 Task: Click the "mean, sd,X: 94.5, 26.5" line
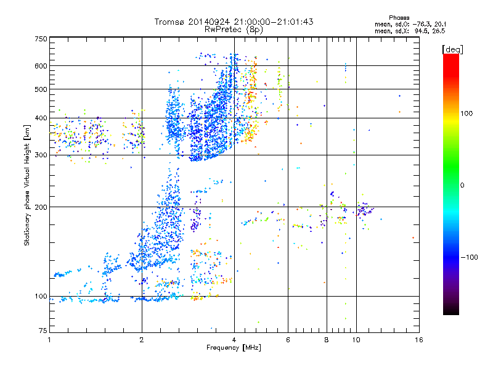pyautogui.click(x=410, y=31)
